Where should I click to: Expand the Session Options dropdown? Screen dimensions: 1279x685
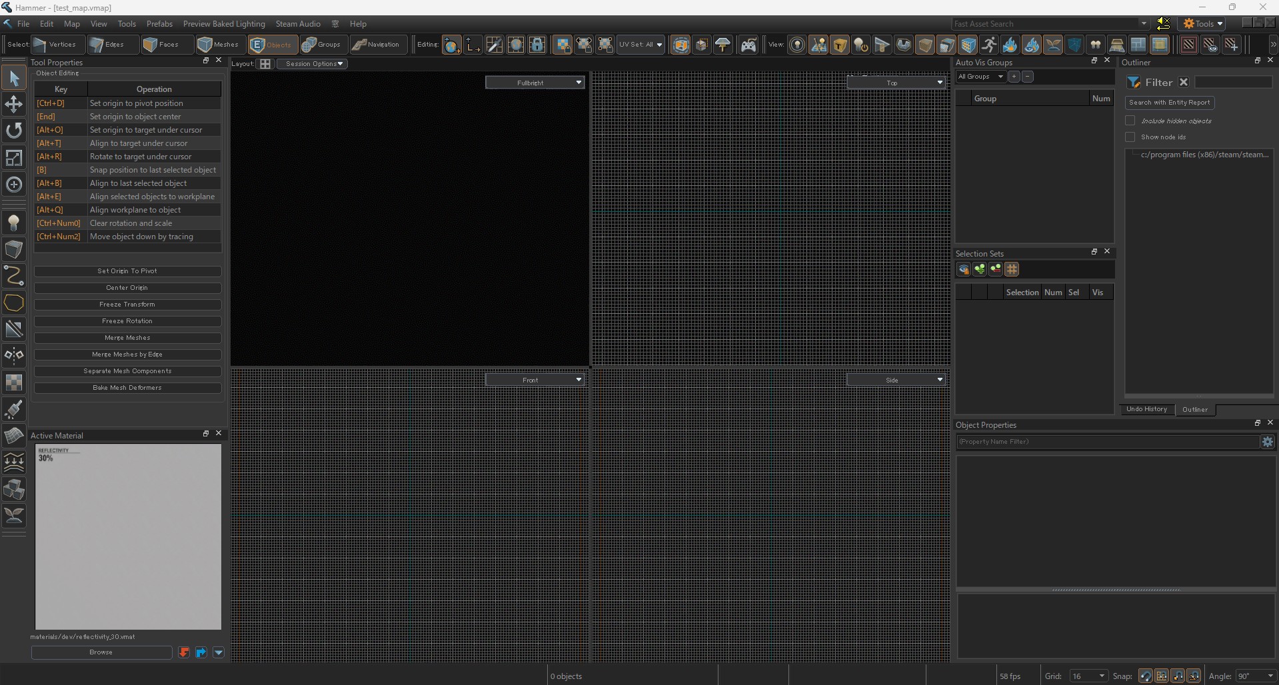pyautogui.click(x=313, y=64)
